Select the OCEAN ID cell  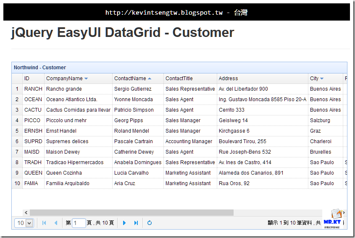coord(33,99)
